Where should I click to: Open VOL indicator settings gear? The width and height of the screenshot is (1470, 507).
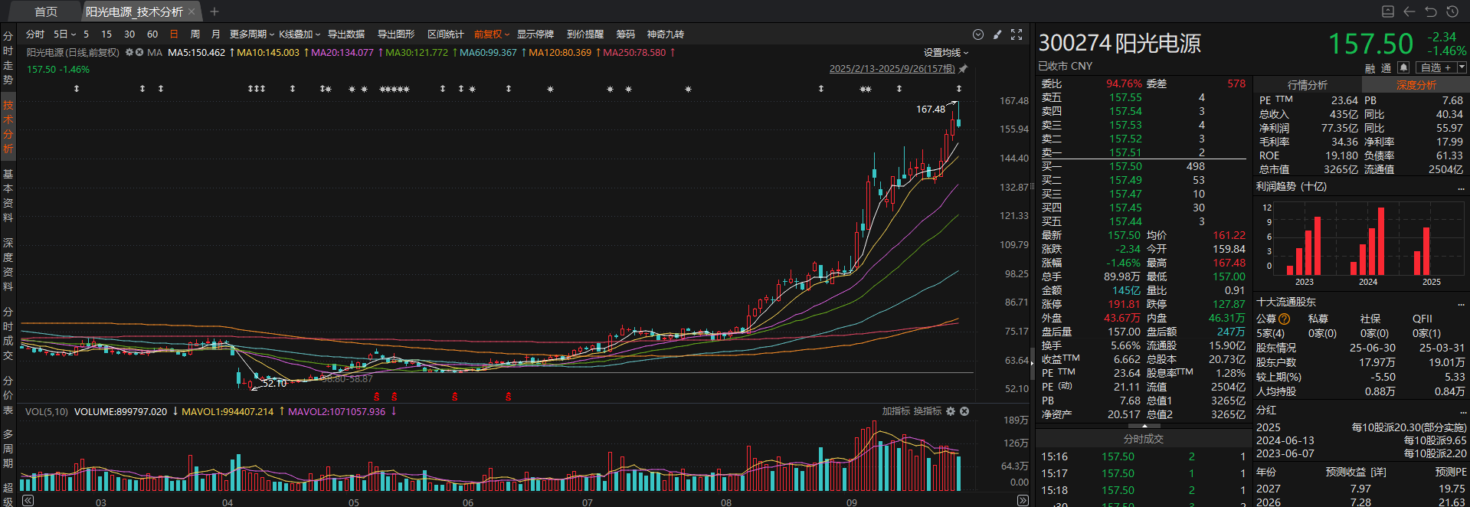pos(951,411)
